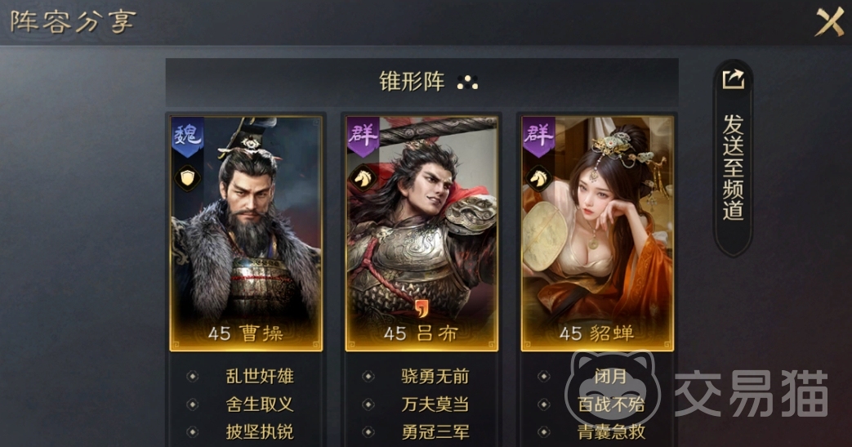Screen dimensions: 852x447
Task: Tap the 发送至频道 button
Action: tap(733, 158)
